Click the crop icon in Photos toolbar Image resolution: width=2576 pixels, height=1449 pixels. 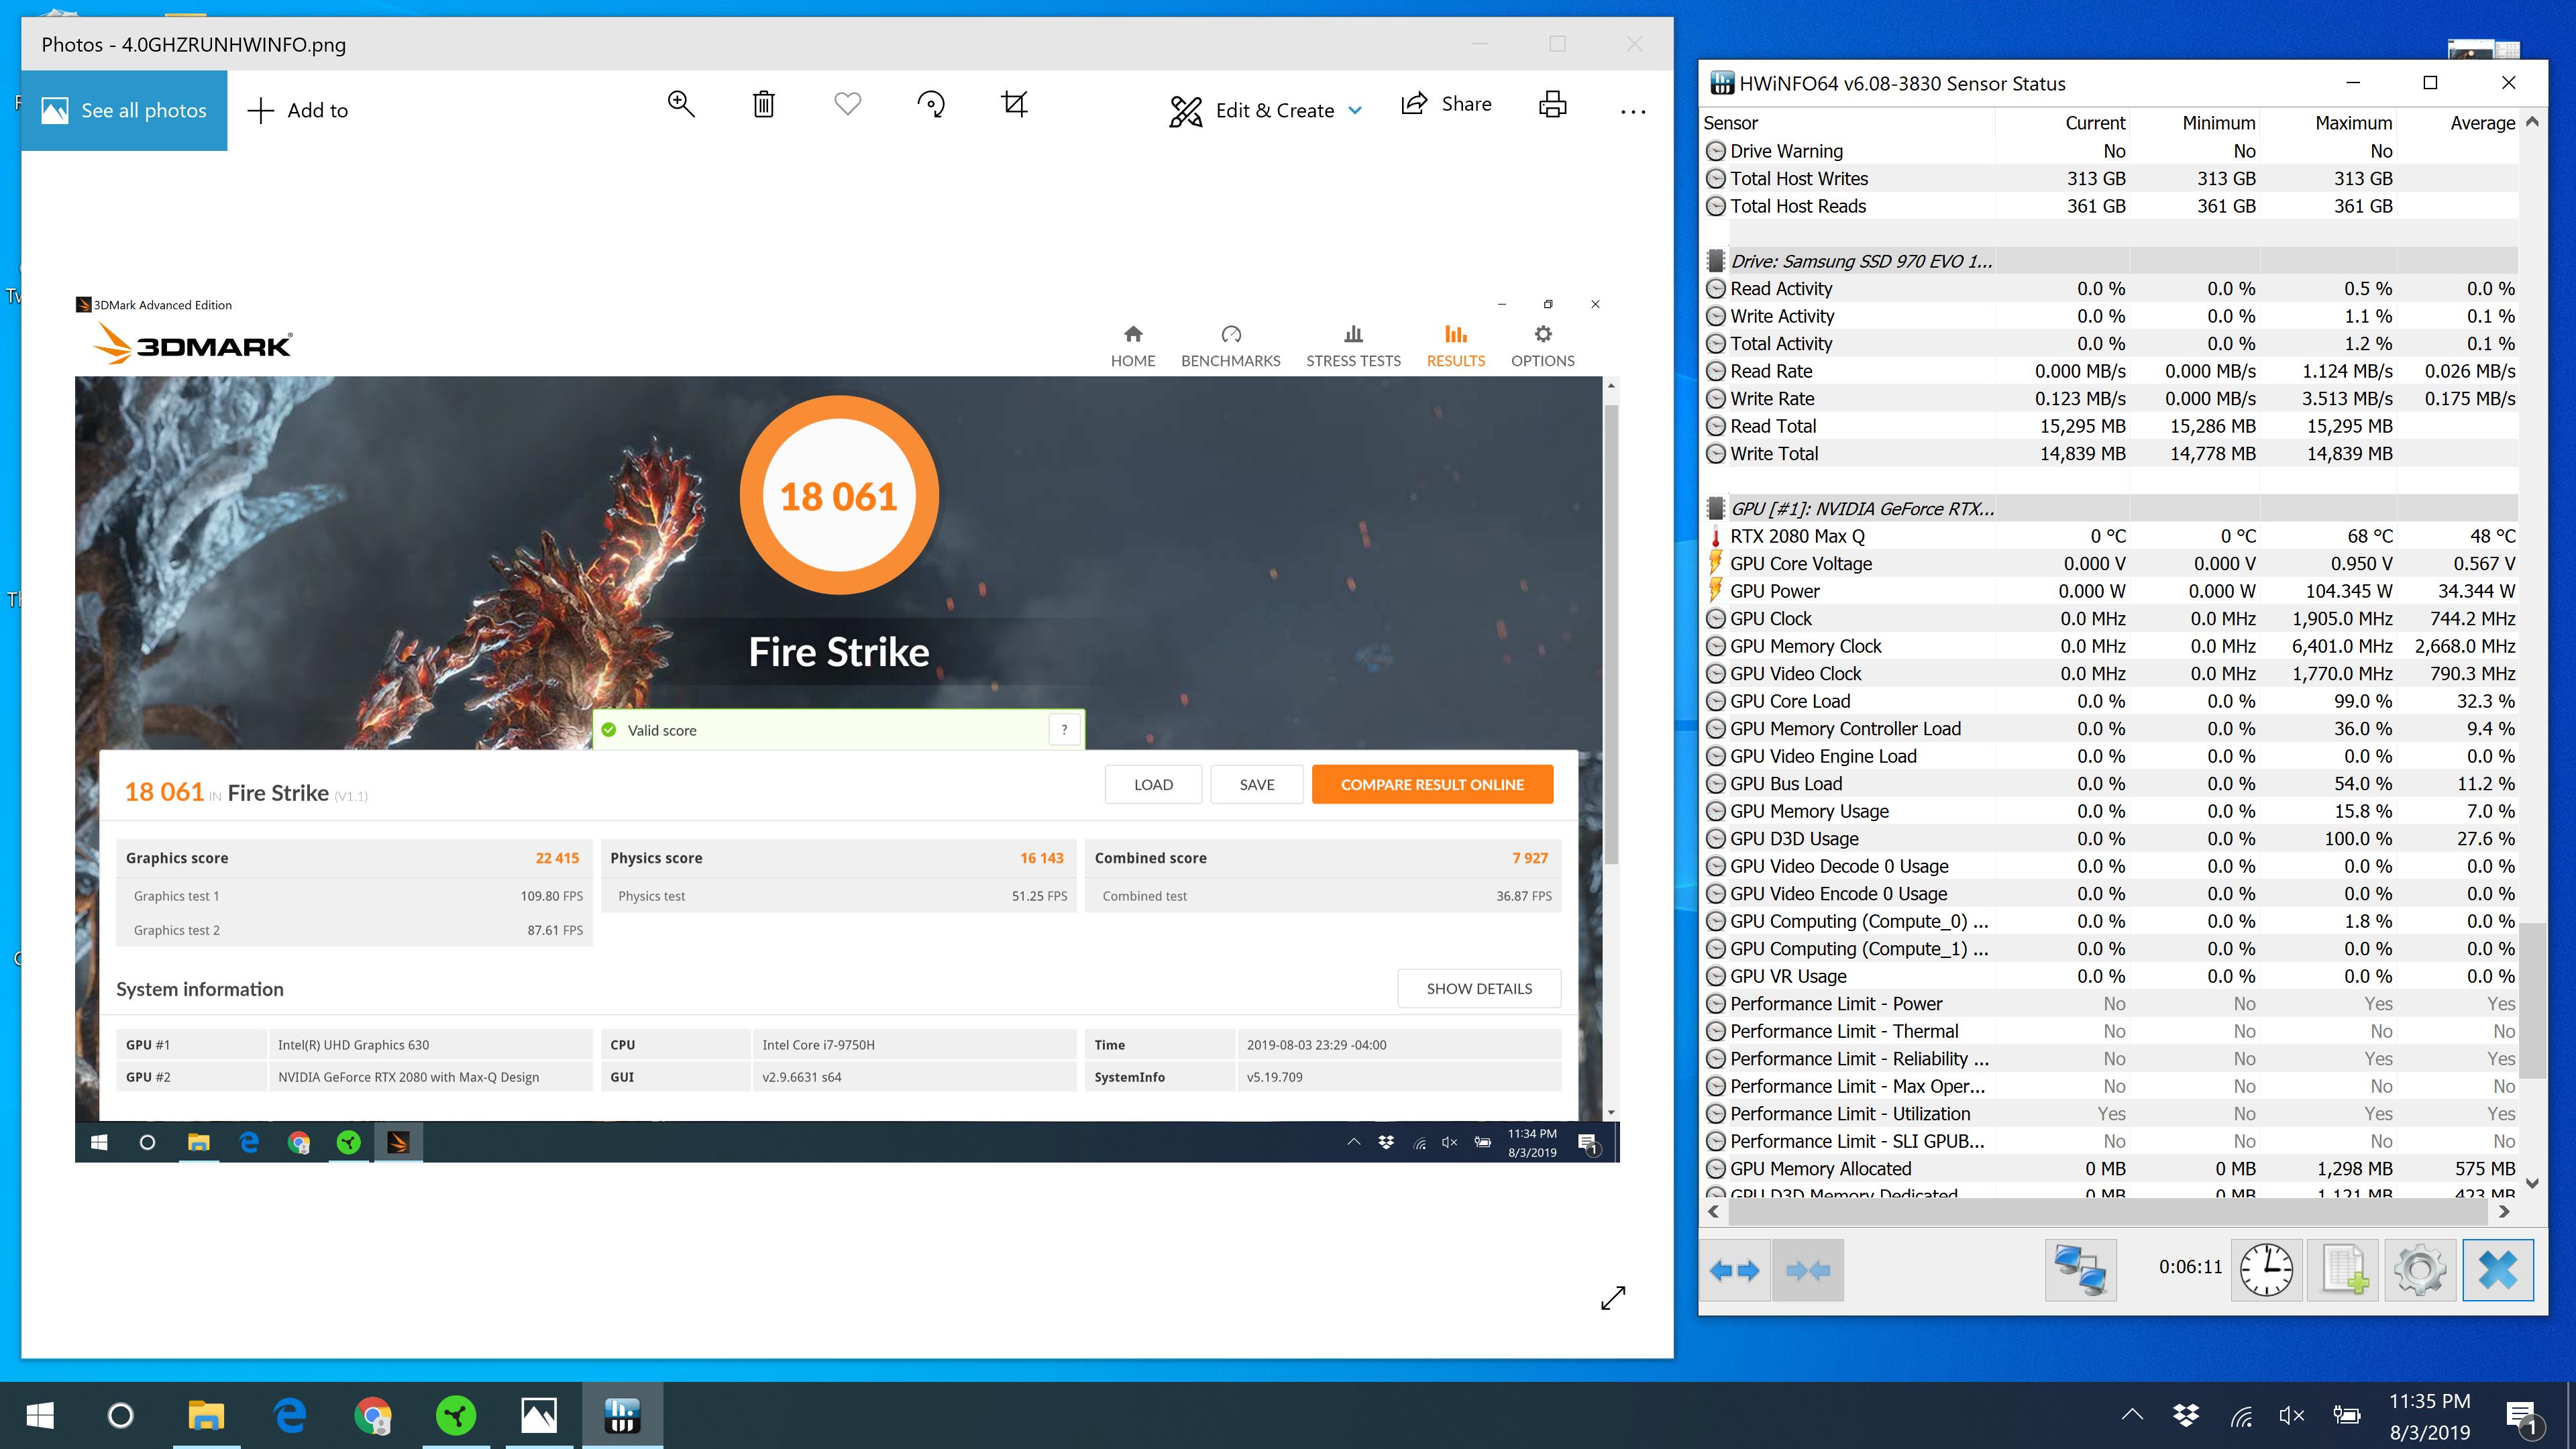tap(1014, 104)
